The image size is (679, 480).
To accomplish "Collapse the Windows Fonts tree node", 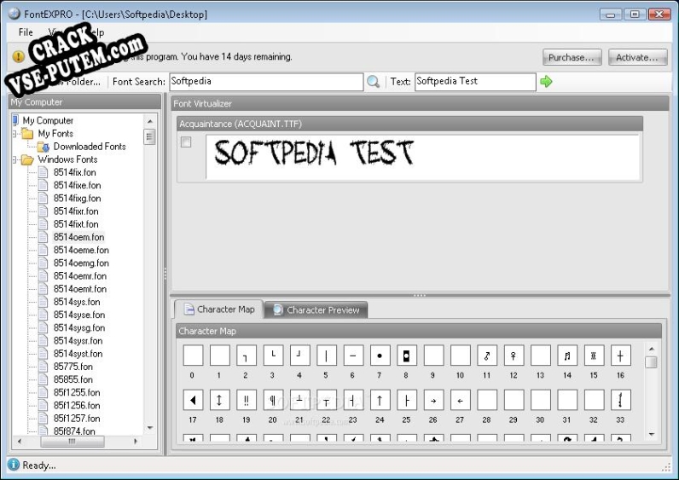I will (15, 159).
